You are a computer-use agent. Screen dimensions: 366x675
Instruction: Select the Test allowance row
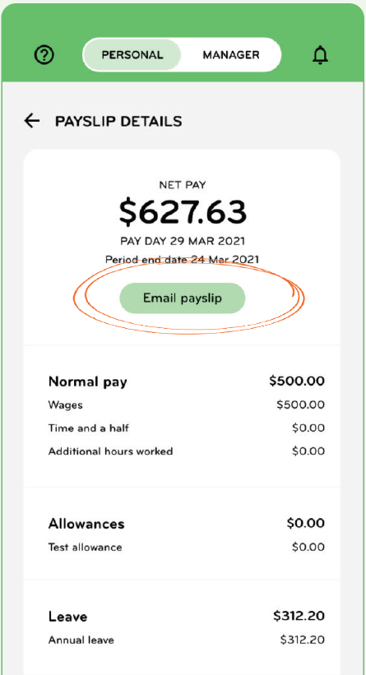tap(187, 548)
